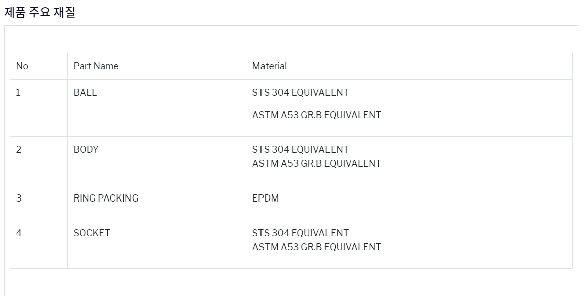Click row number 3 cell
The image size is (588, 300).
click(38, 203)
